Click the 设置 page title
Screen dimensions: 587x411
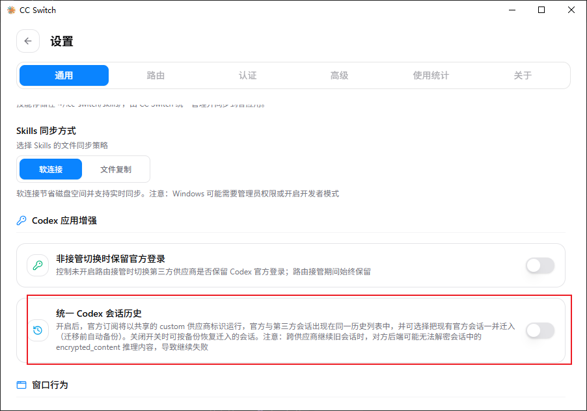point(62,42)
